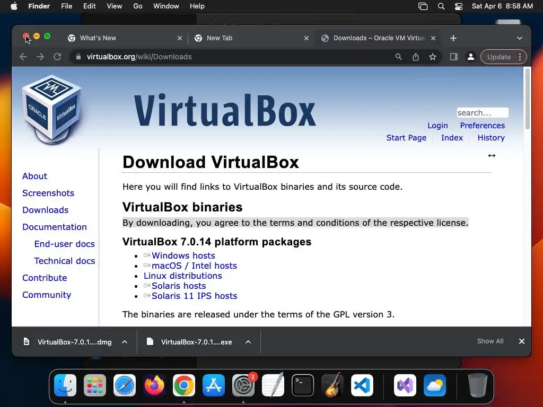Go back using the browser back arrow

tap(23, 57)
